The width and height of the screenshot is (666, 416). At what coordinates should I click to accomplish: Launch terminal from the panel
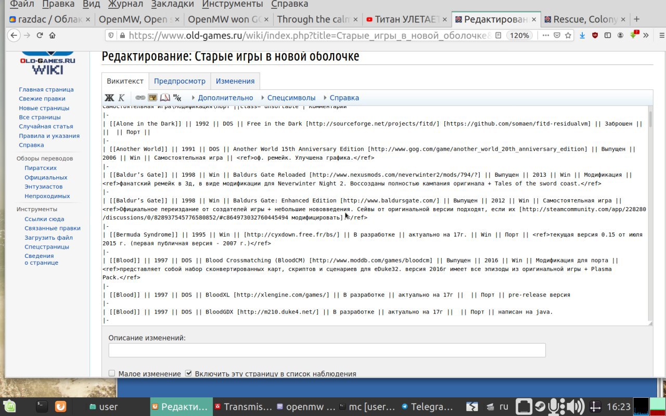42,407
